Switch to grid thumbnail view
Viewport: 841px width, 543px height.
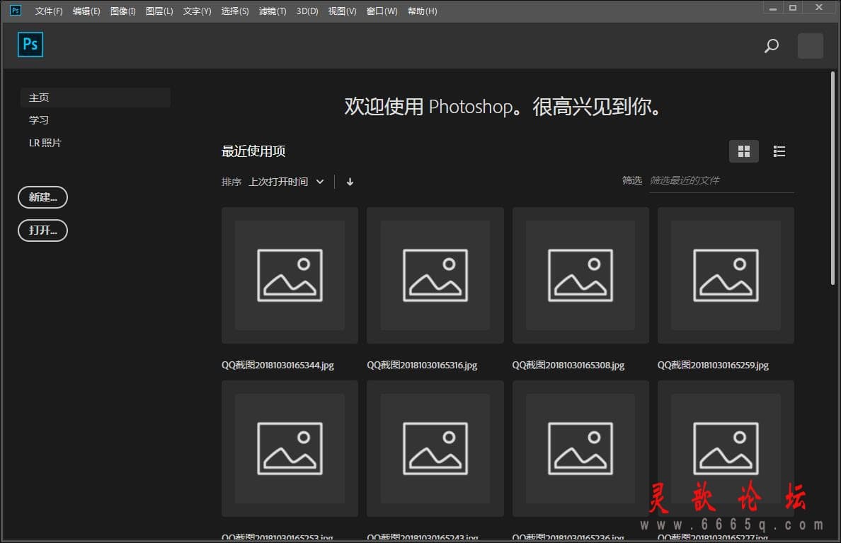pos(743,151)
